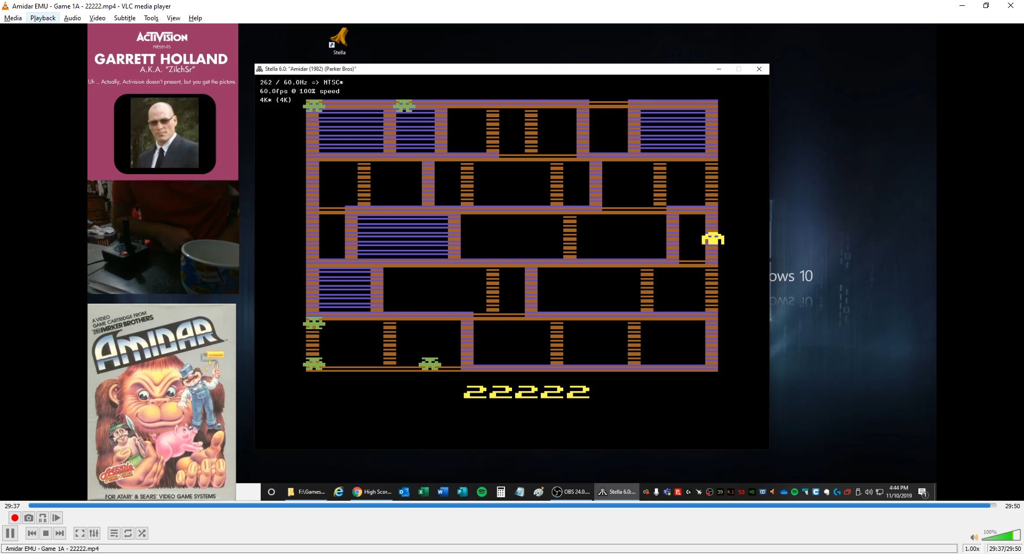Skip to next media in playlist
1024x554 pixels.
pyautogui.click(x=60, y=533)
